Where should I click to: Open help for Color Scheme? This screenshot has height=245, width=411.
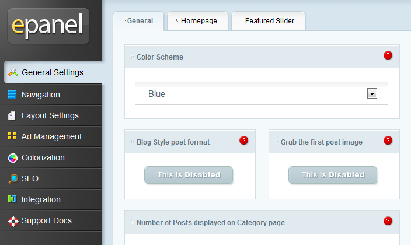(x=388, y=55)
